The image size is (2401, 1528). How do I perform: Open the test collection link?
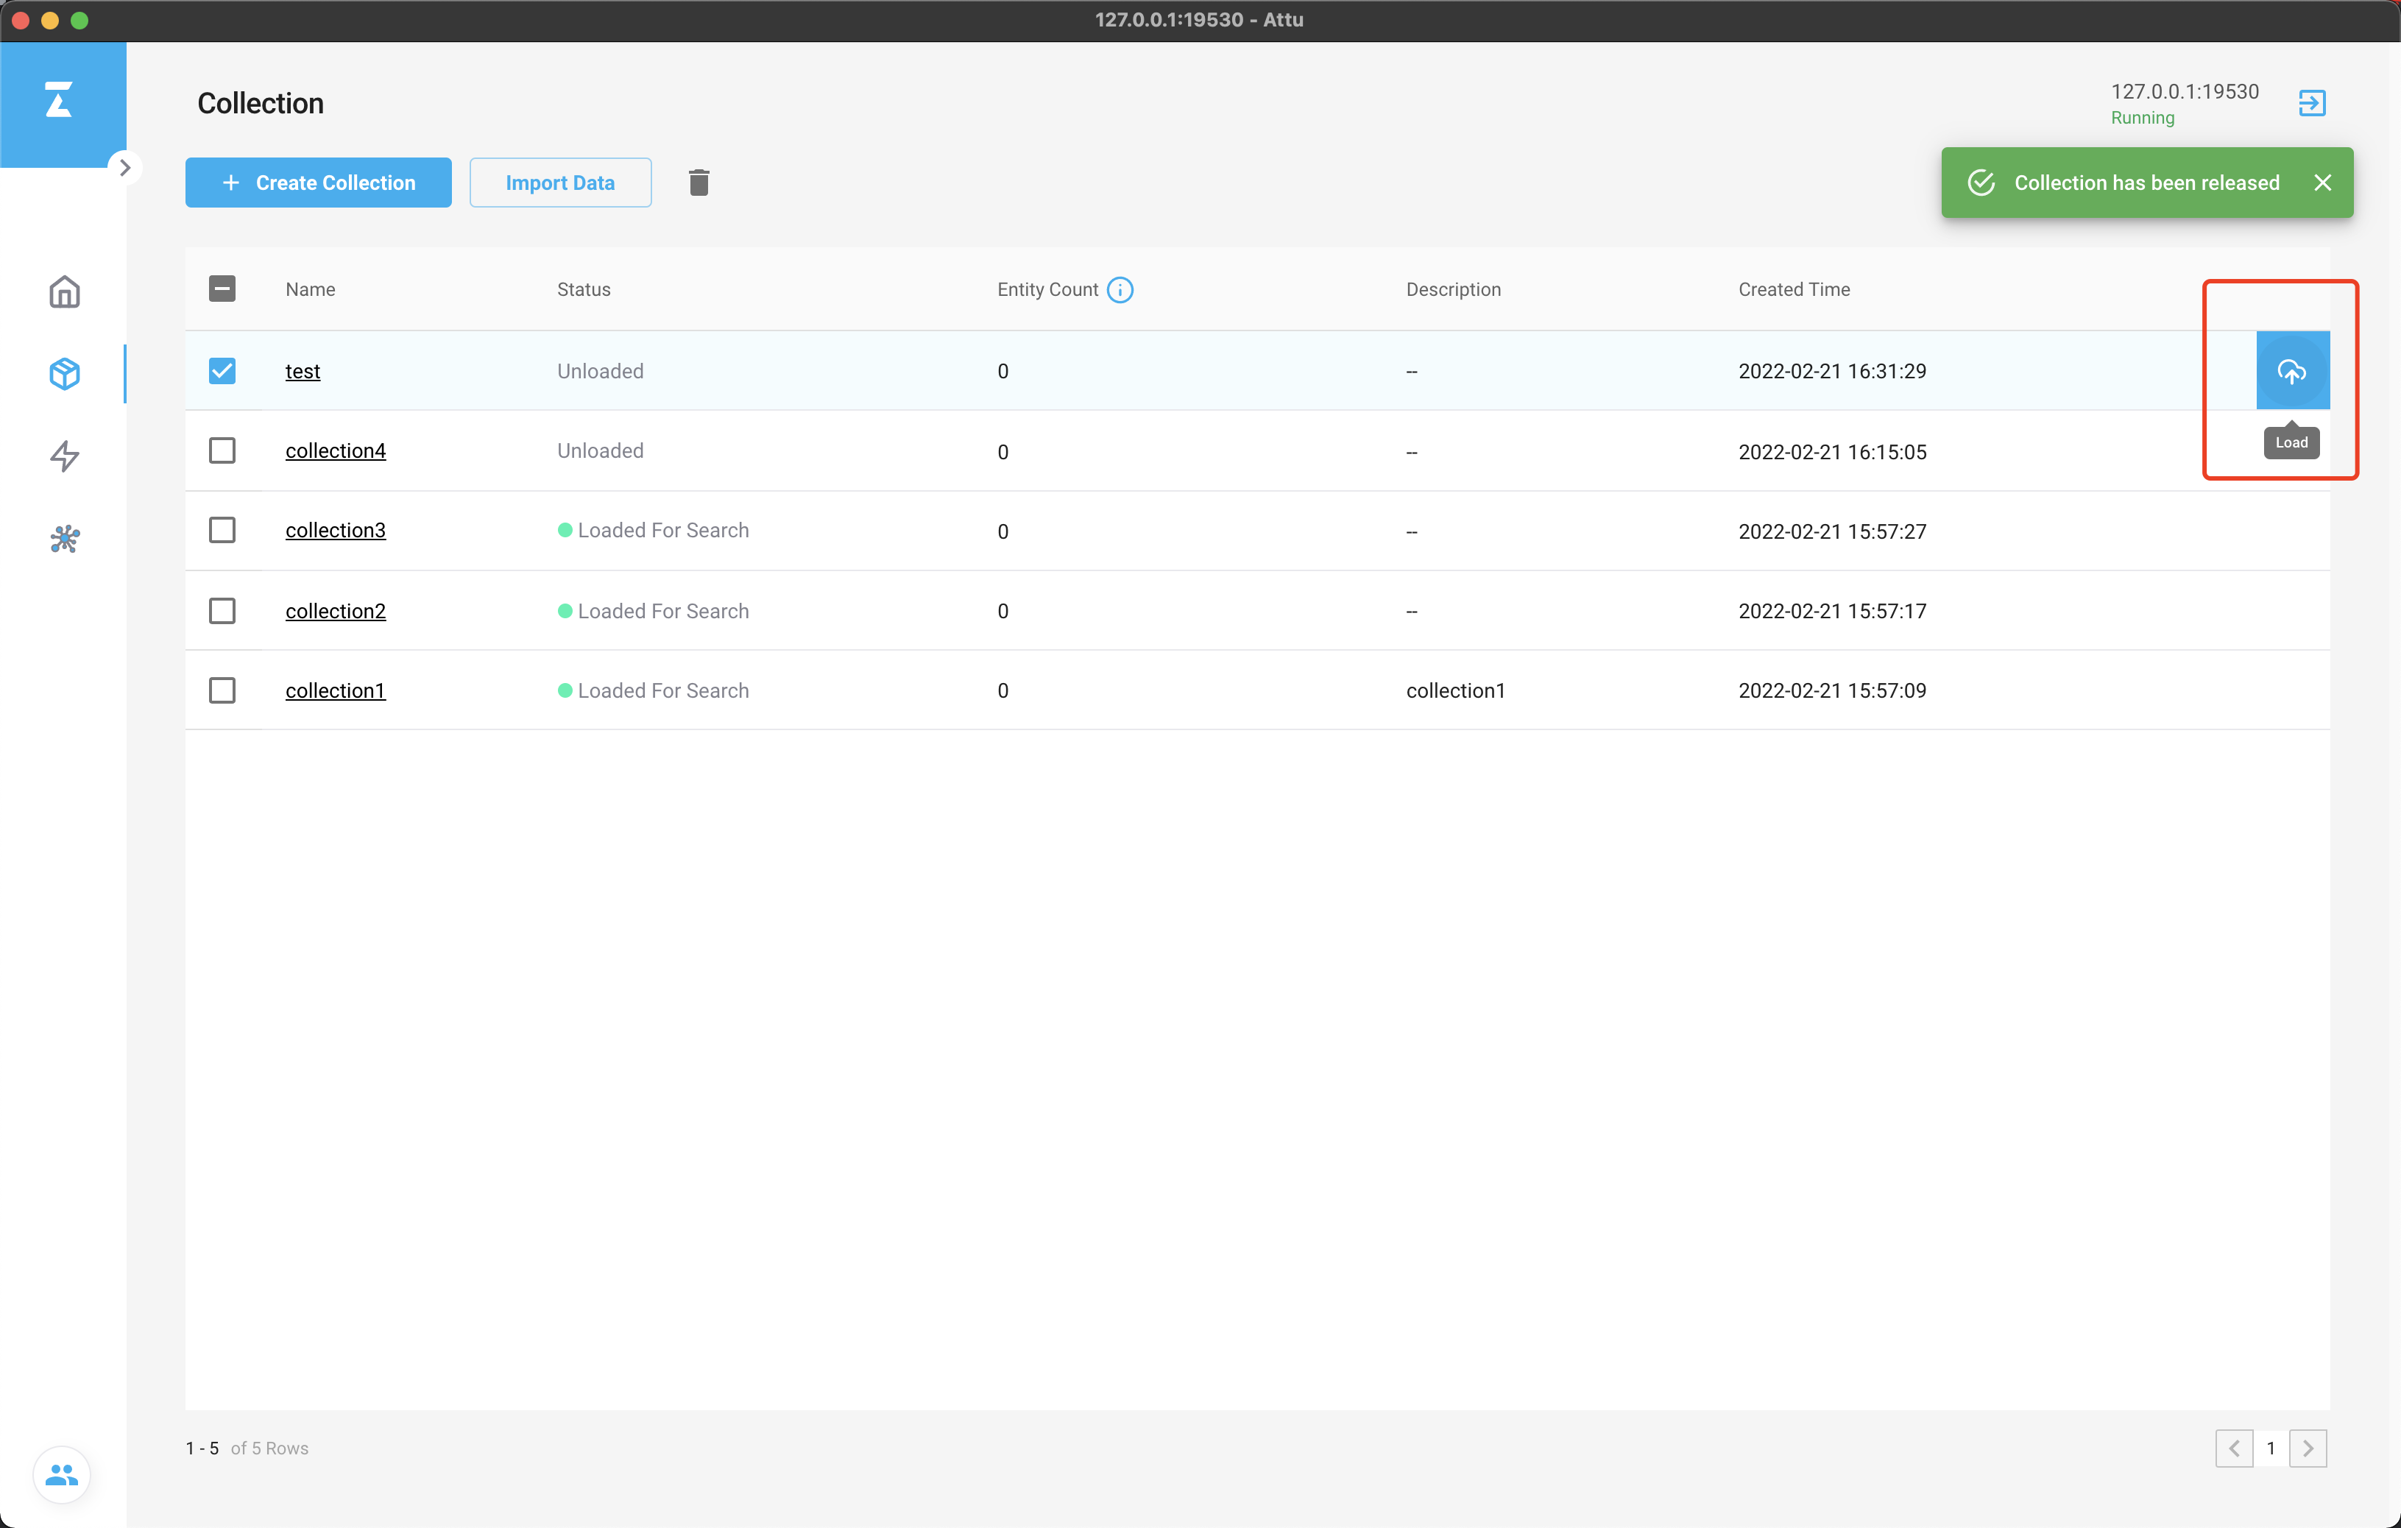(303, 369)
